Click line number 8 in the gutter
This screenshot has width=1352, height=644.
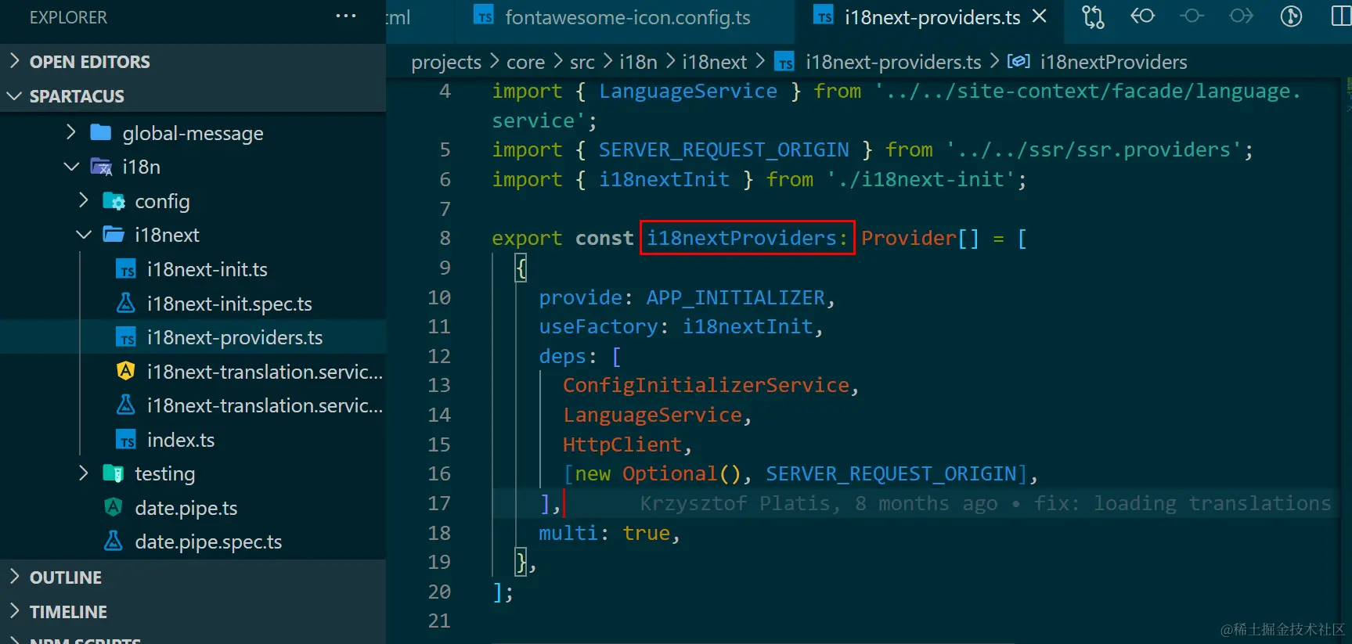(445, 238)
